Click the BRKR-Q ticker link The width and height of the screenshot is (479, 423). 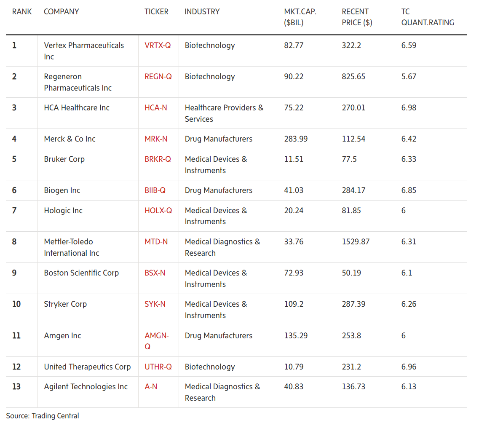[158, 159]
